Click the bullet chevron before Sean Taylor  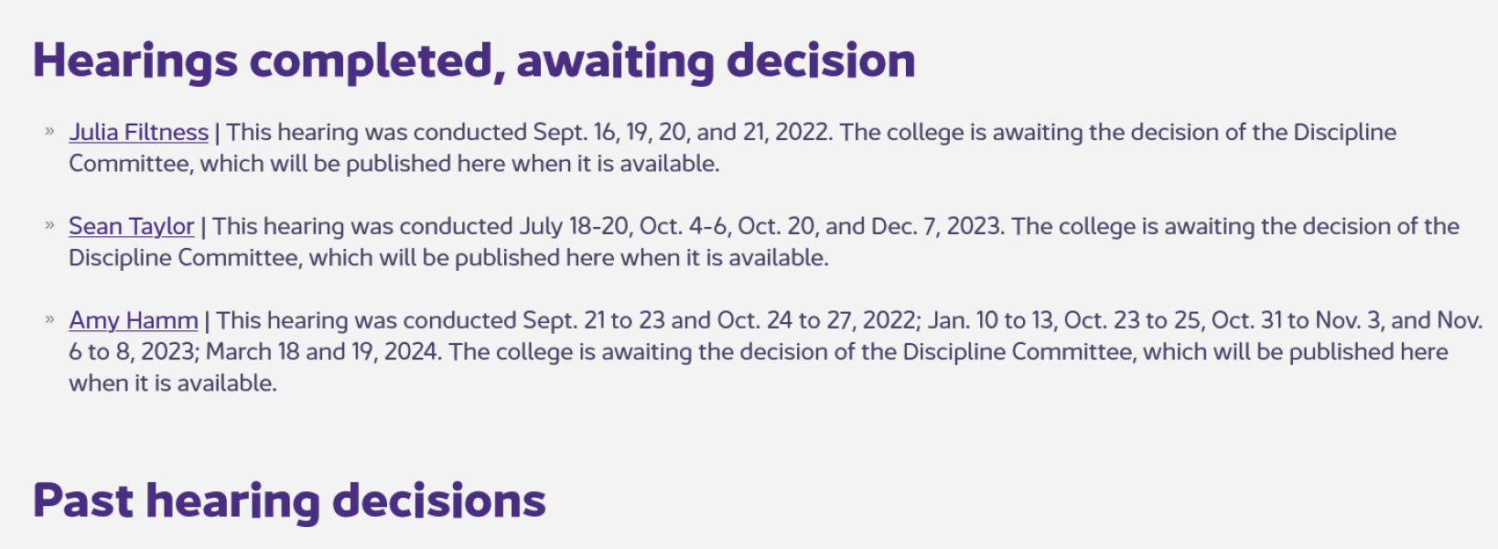(49, 226)
